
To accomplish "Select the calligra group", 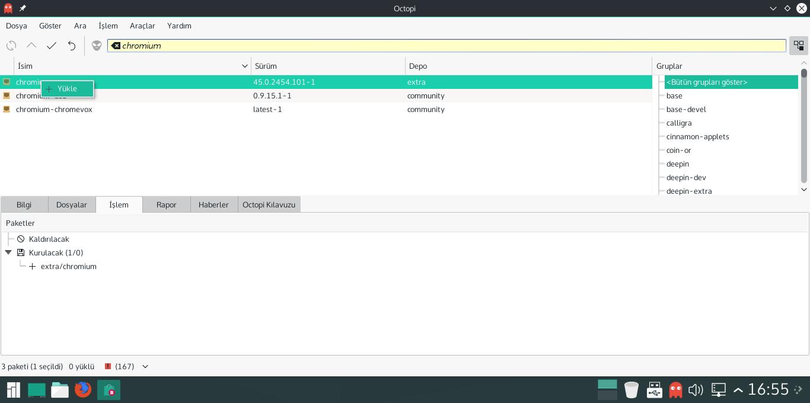I will [679, 123].
